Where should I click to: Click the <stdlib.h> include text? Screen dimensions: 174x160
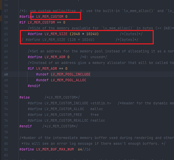pos(101,103)
